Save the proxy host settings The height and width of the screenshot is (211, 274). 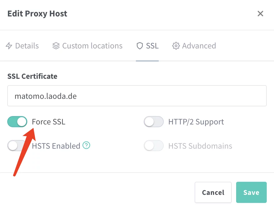(x=251, y=192)
